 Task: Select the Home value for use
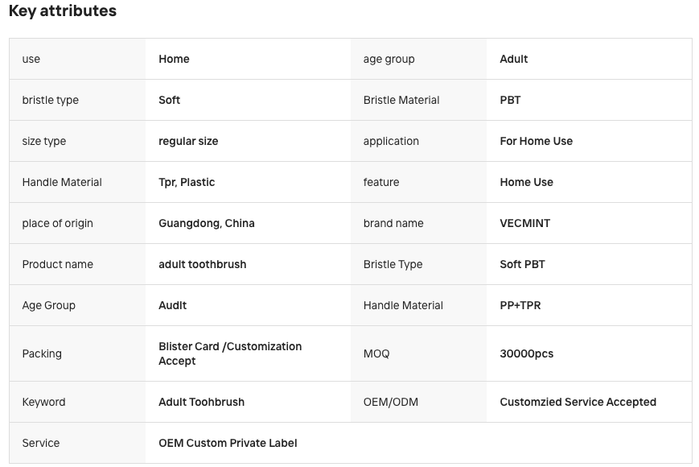174,59
